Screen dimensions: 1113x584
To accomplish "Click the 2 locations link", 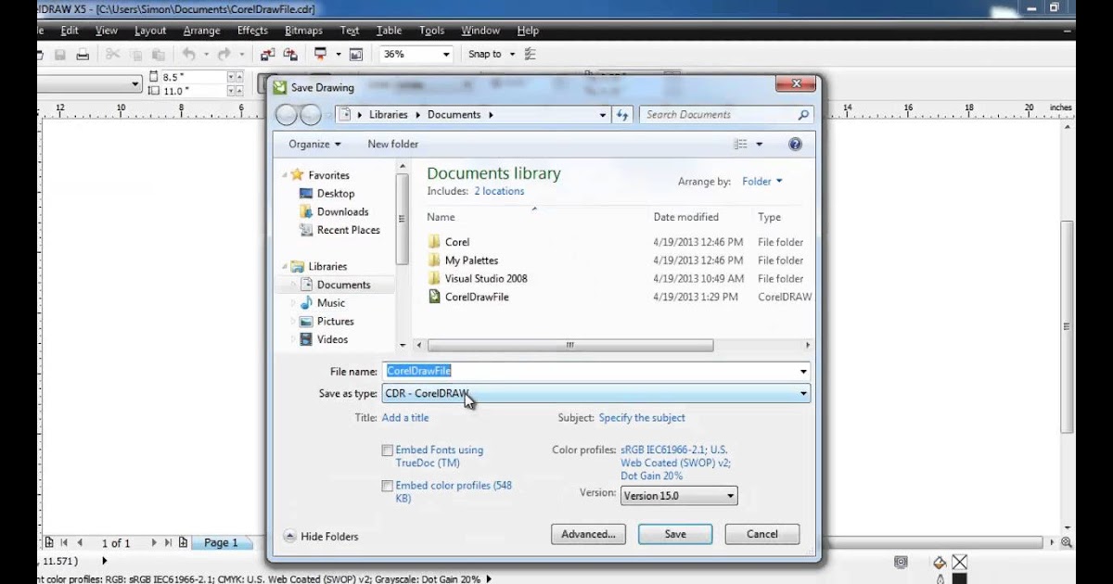I will [499, 191].
